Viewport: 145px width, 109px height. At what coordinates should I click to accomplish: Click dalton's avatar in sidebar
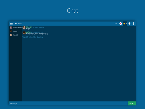click(11, 31)
